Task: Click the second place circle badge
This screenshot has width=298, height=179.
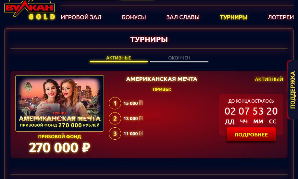Action: click(115, 118)
